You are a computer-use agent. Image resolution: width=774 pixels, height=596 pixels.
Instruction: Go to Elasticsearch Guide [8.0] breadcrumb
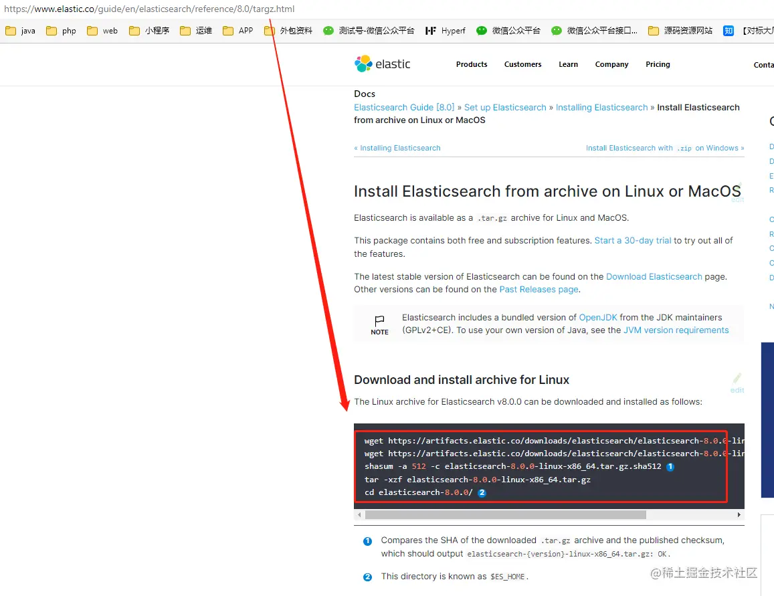[x=404, y=108]
